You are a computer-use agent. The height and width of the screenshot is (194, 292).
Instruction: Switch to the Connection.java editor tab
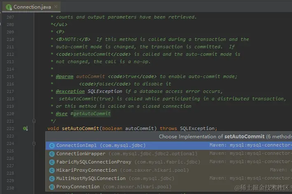(x=31, y=7)
